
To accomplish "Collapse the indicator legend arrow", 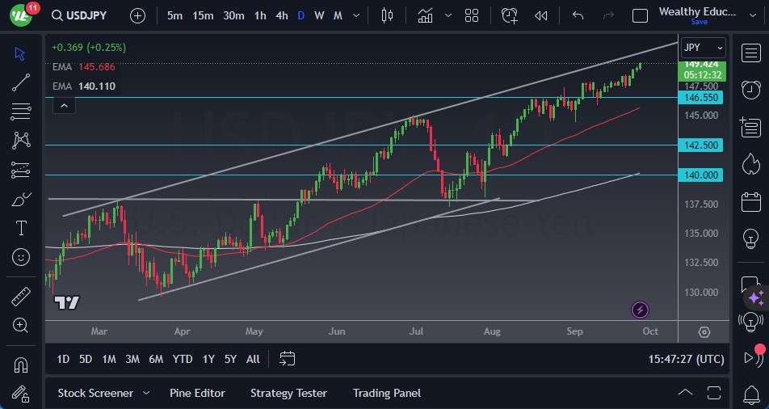I will pos(63,104).
